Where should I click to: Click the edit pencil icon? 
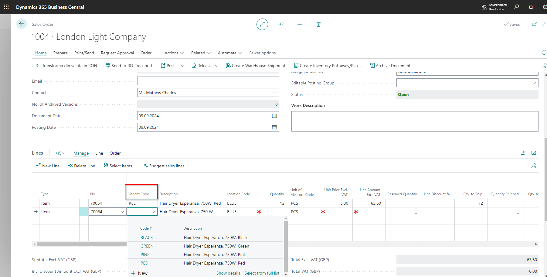(x=262, y=24)
